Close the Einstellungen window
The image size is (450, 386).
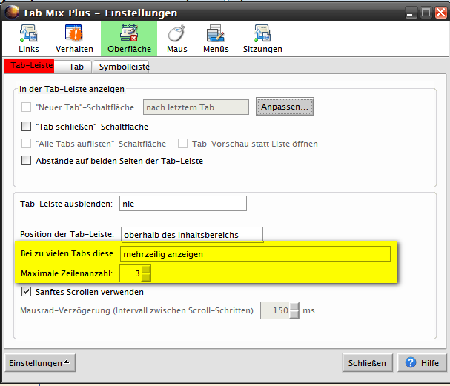click(x=441, y=13)
